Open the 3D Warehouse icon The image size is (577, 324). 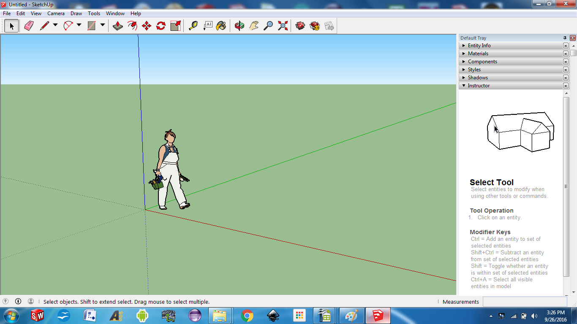tap(300, 26)
